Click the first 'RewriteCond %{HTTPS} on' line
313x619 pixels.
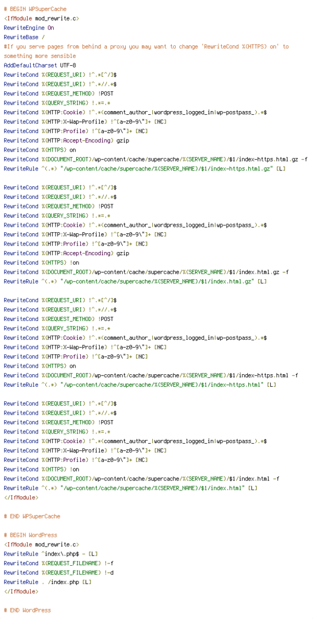40,150
